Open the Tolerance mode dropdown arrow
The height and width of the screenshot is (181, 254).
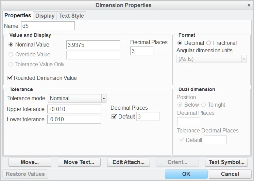104,98
